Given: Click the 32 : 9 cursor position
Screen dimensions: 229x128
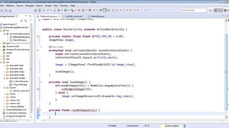Looking at the screenshot, I should click(147, 126).
